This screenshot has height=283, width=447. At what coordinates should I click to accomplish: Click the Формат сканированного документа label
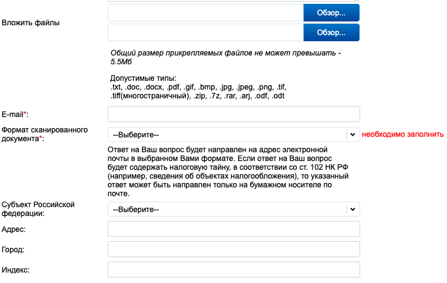(45, 134)
